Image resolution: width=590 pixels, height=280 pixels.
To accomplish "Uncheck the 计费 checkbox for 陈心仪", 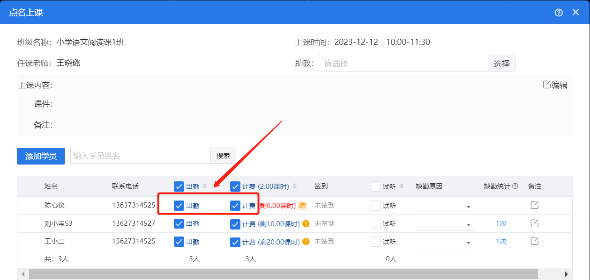I will coord(235,205).
